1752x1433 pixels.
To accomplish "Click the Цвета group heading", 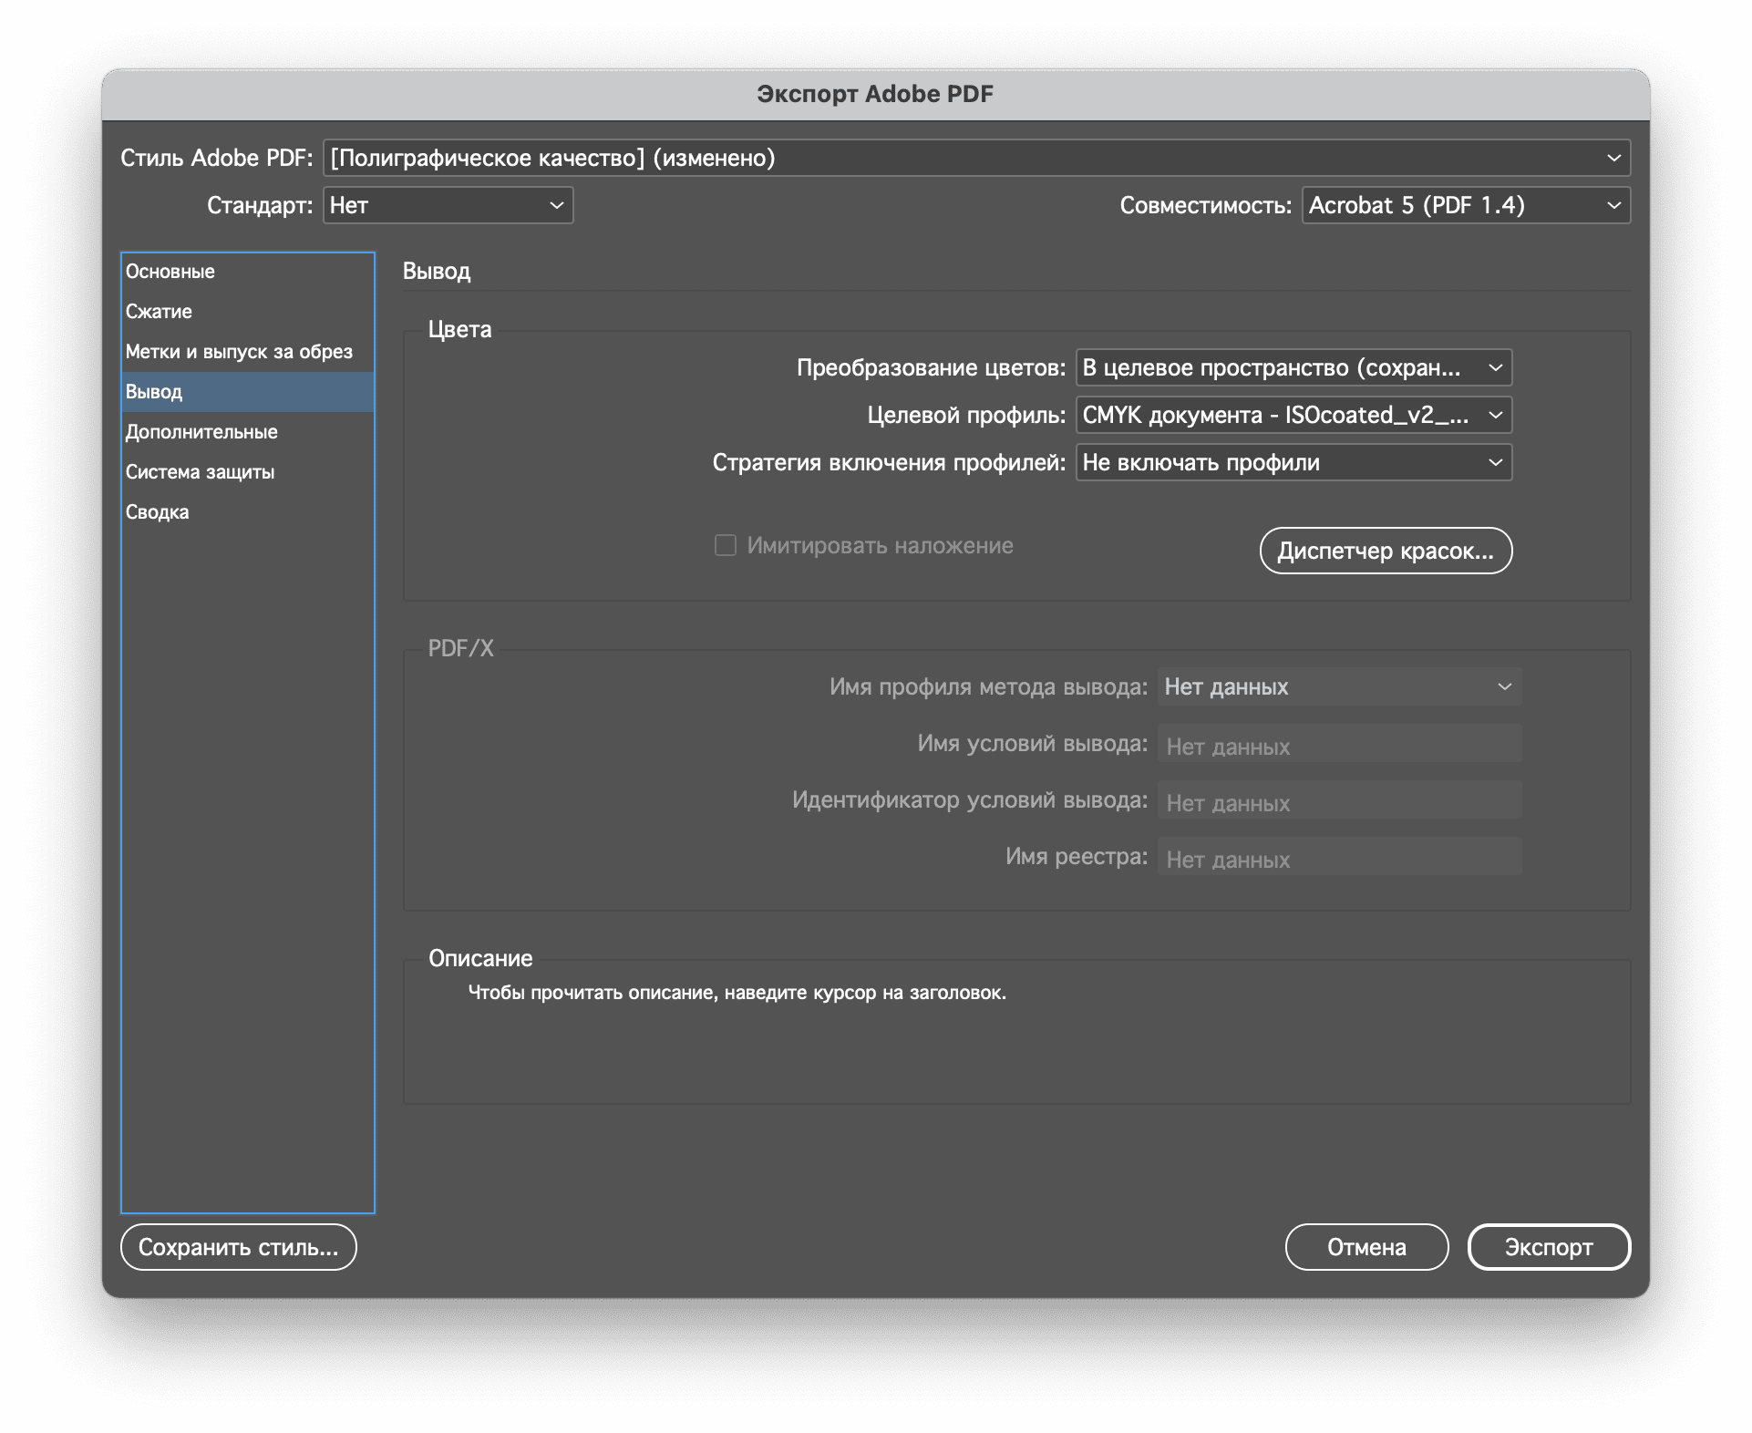I will (x=460, y=330).
